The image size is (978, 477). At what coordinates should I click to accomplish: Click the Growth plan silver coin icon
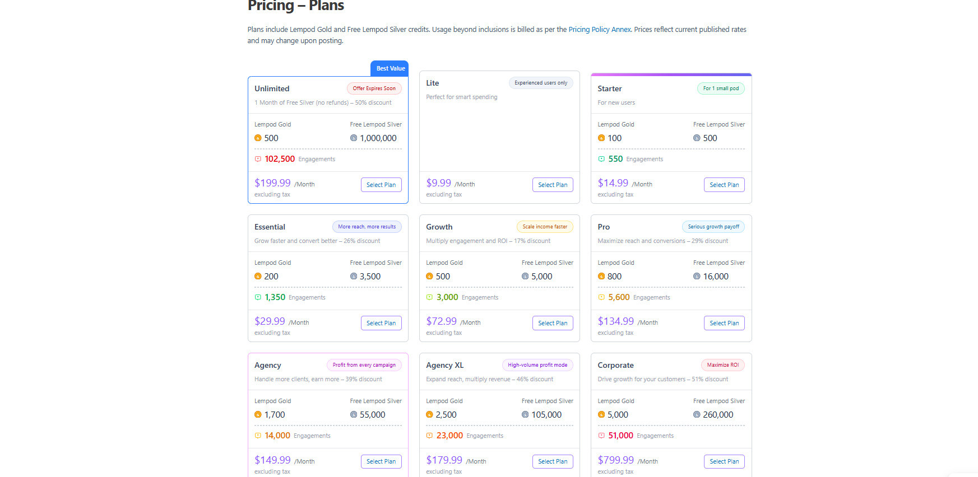[525, 276]
